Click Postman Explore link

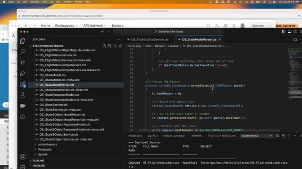tap(117, 25)
